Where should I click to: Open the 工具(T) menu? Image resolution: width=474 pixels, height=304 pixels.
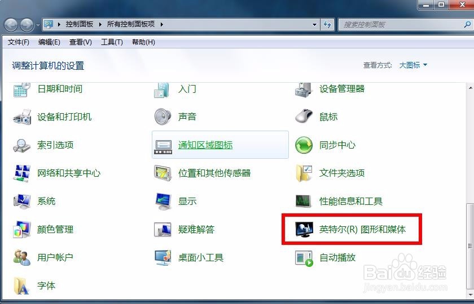(112, 42)
